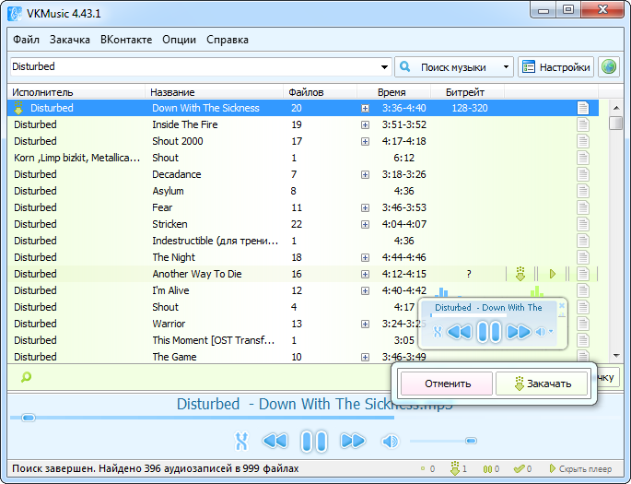Open the Справка menu
Viewport: 631px width, 484px height.
coord(228,40)
